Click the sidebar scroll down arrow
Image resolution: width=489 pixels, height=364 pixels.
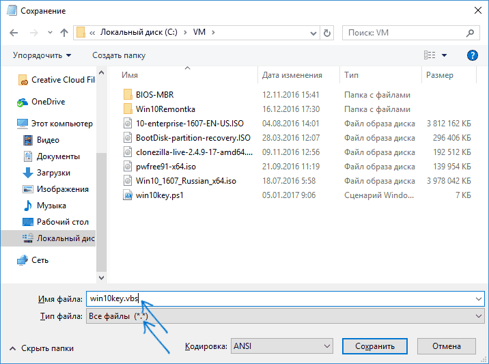(101, 277)
